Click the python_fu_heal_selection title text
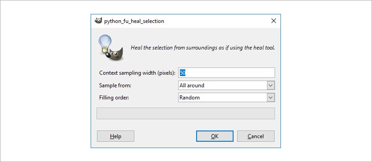Image resolution: width=372 pixels, height=162 pixels. (134, 21)
